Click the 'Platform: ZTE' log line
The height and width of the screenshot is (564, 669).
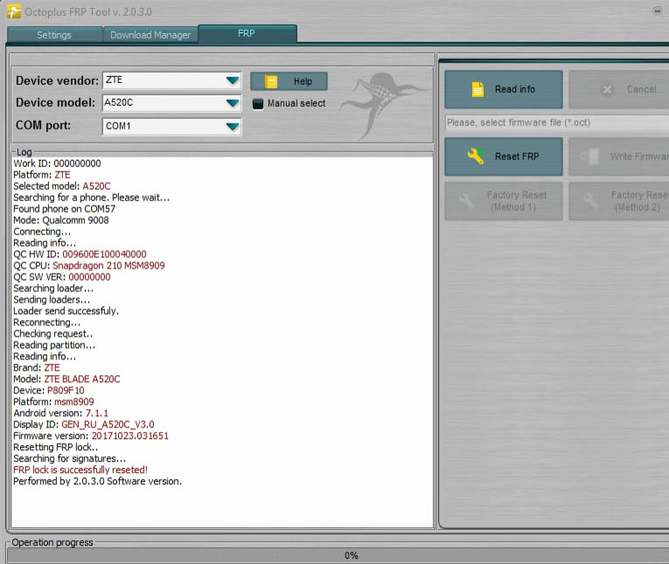pyautogui.click(x=42, y=175)
